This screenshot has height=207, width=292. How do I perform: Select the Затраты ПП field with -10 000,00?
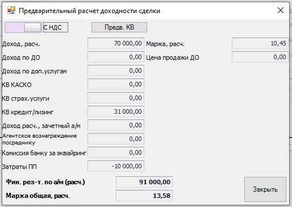tap(116, 166)
